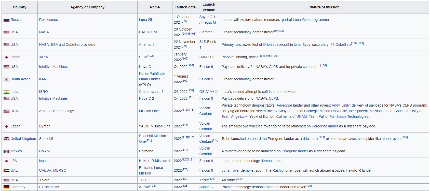Open the Emirates Lunar Mission link
This screenshot has height=191, width=430.
click(x=151, y=170)
